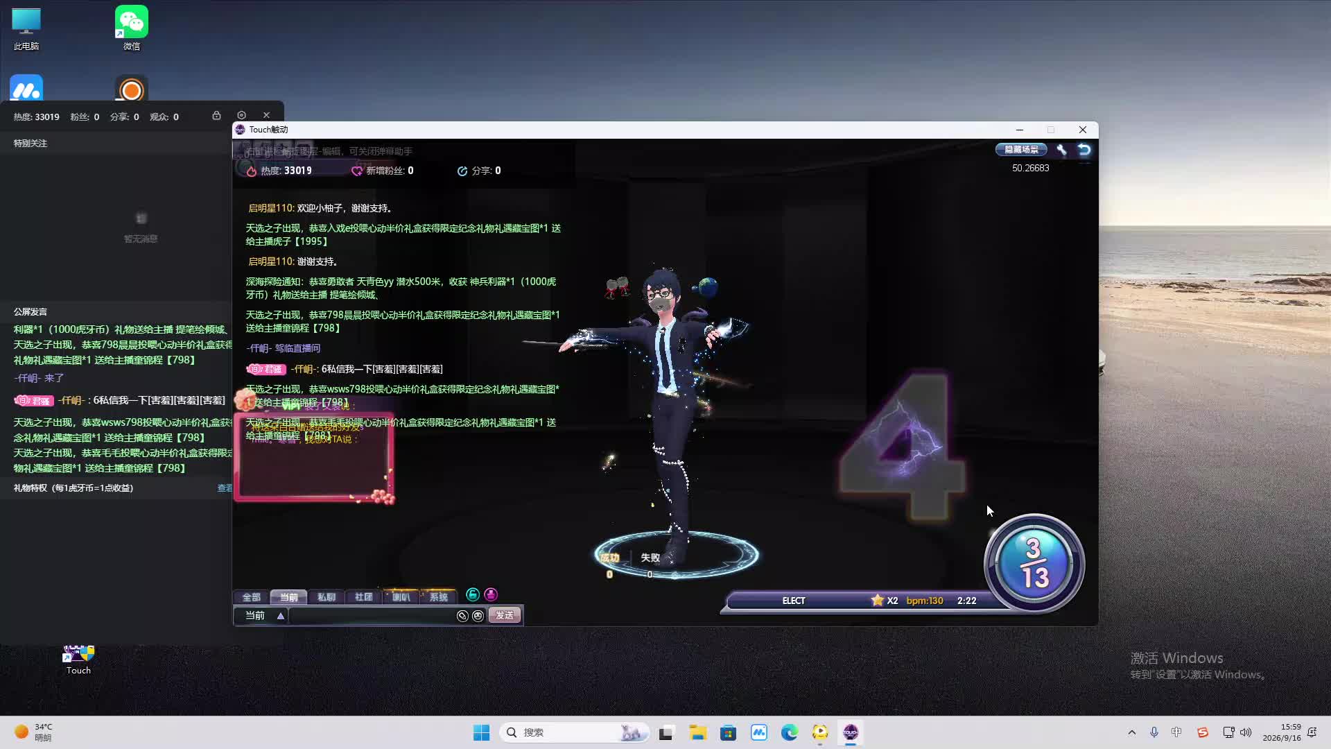Screen dimensions: 1331x749
Task: Click the 50.26683 value in game
Action: (1030, 169)
